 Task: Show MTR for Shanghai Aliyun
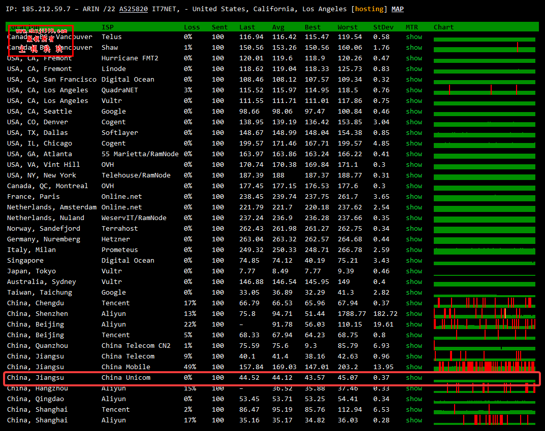tap(414, 420)
